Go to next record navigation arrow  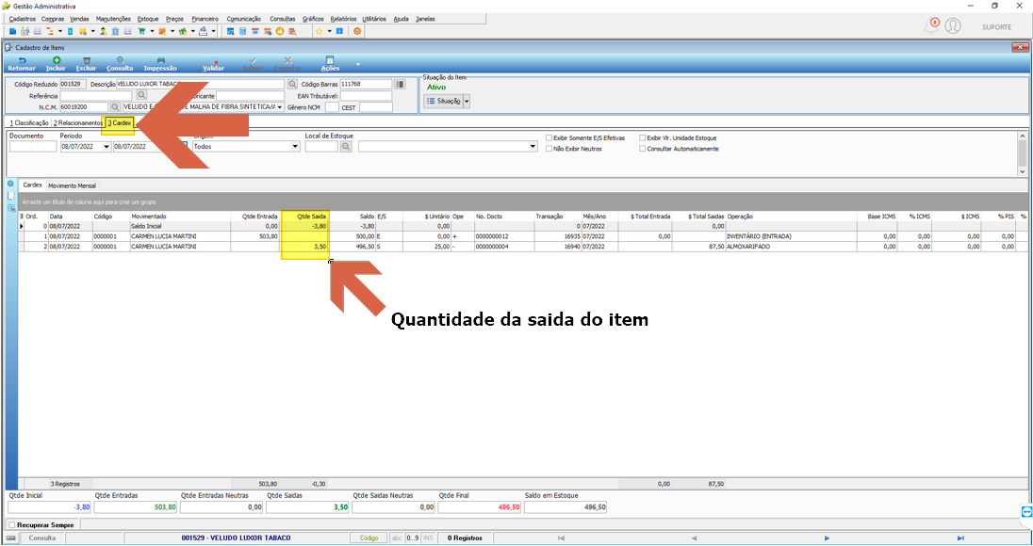[827, 538]
